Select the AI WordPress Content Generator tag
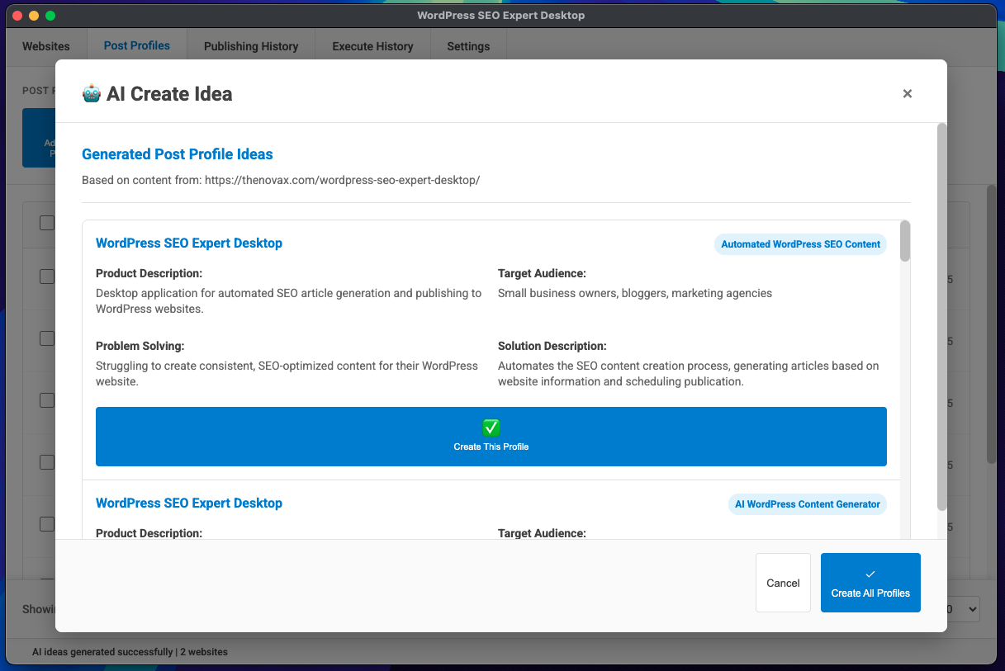The width and height of the screenshot is (1005, 671). click(808, 504)
